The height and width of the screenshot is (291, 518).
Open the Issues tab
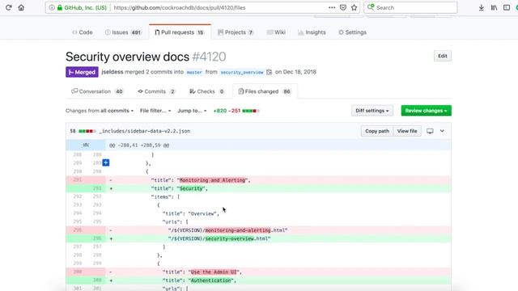click(123, 32)
